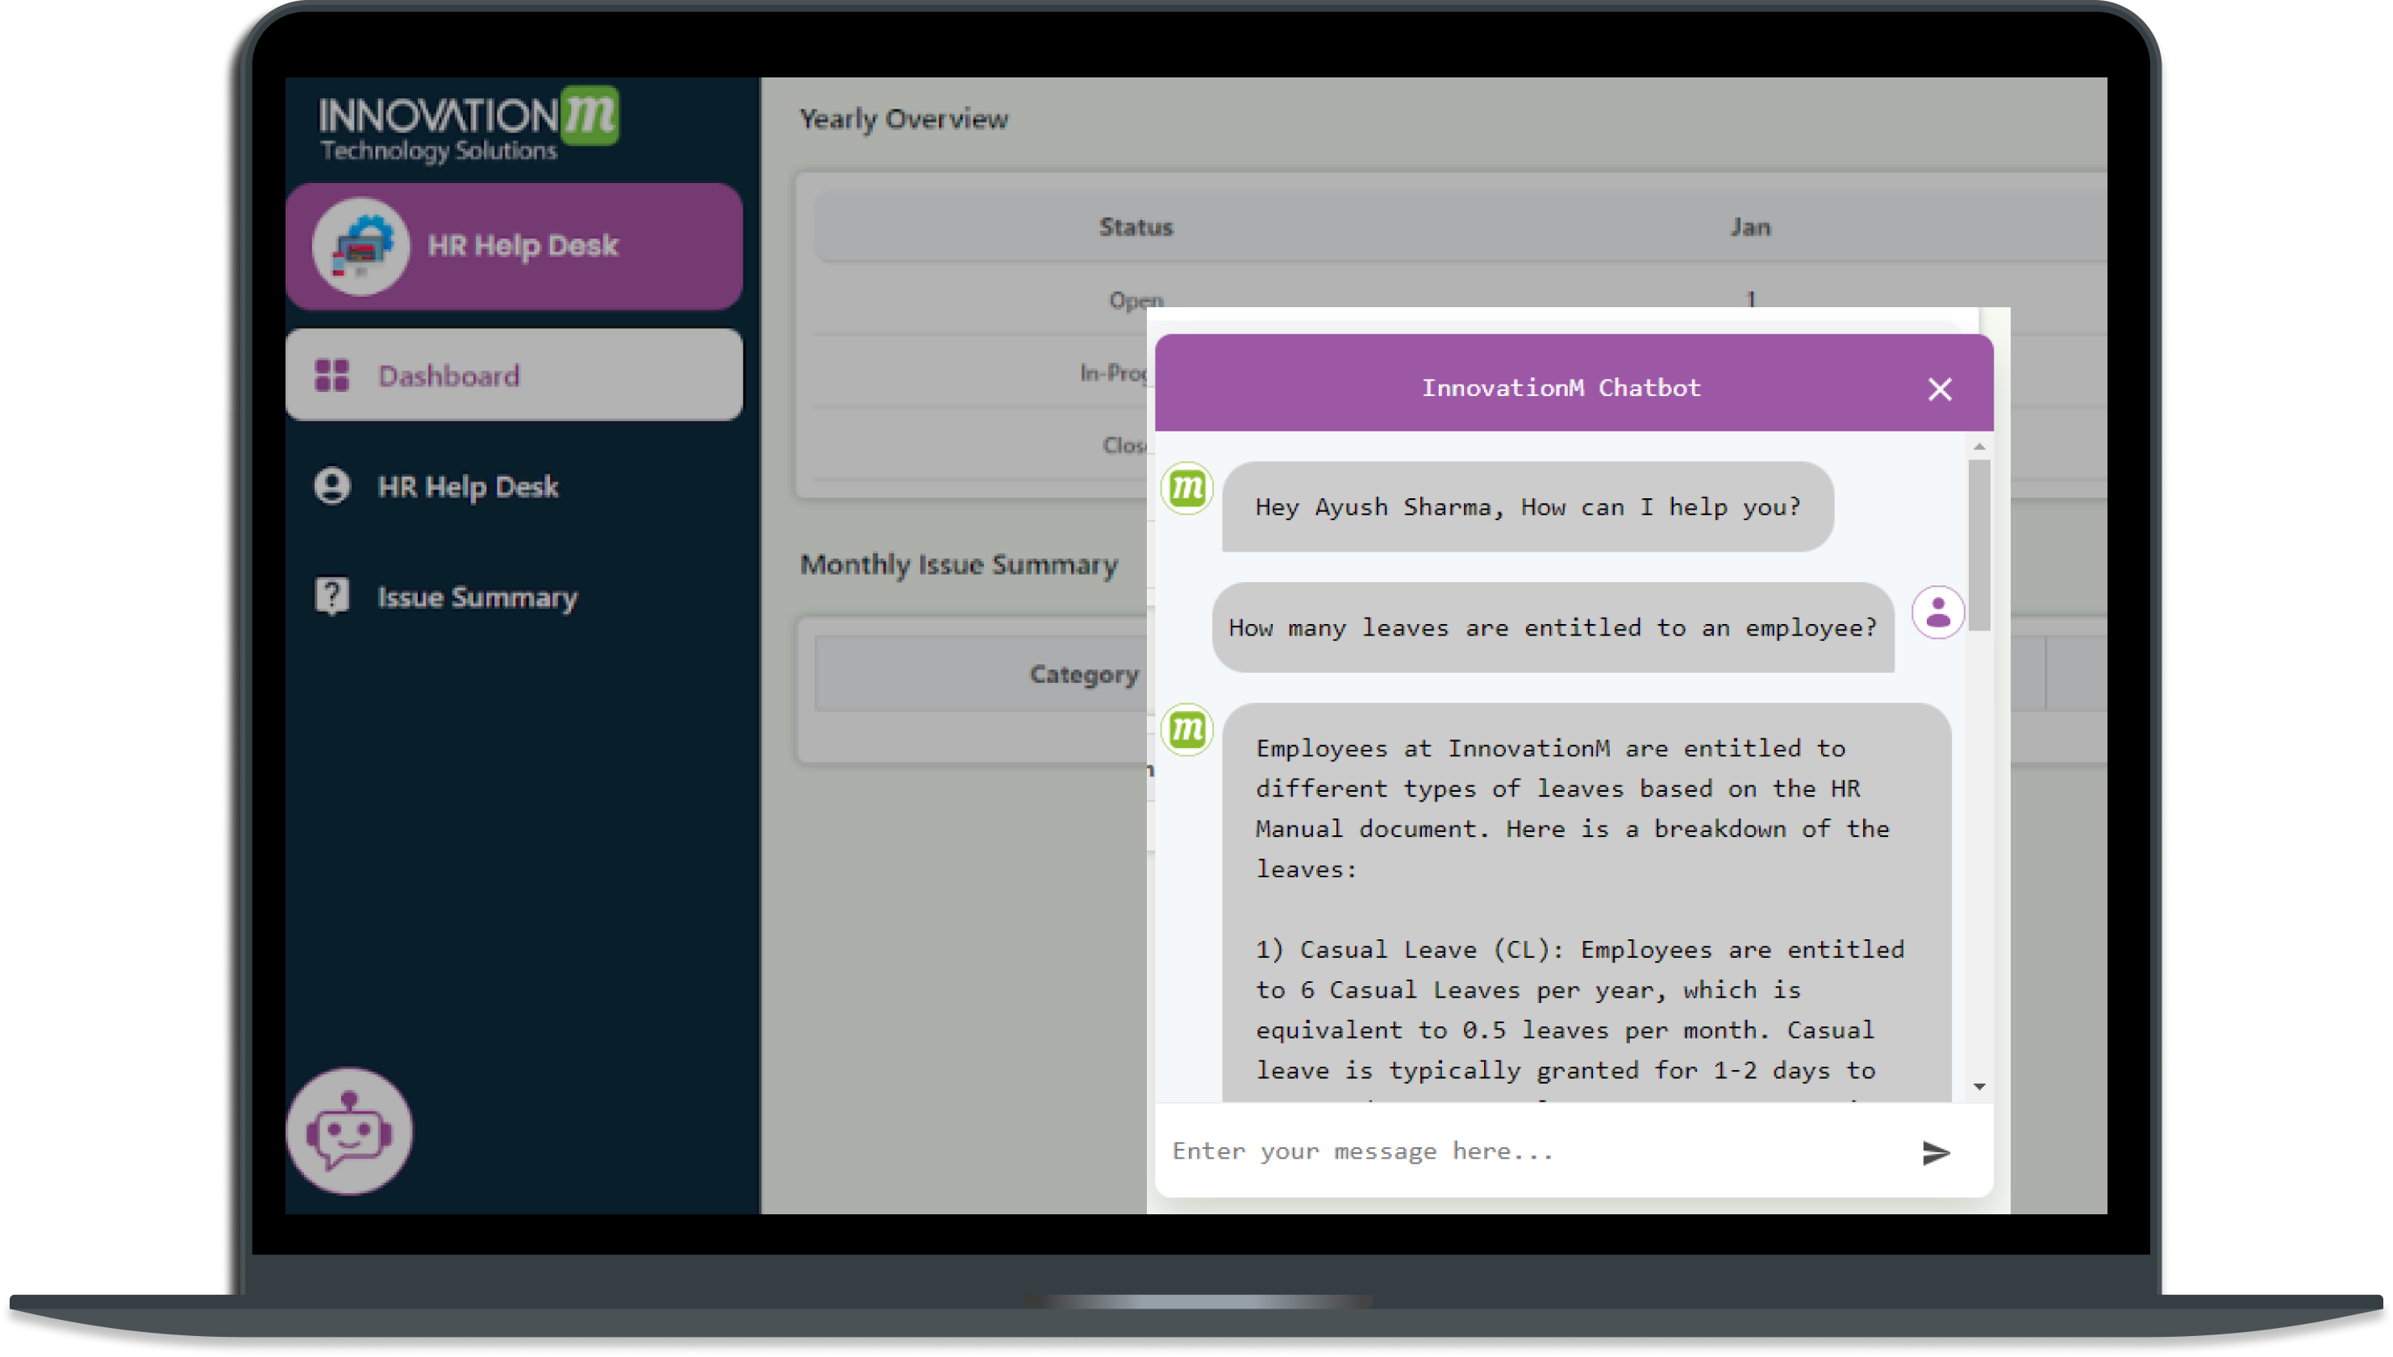
Task: Click the HR Help Desk gear logo icon
Action: (361, 246)
